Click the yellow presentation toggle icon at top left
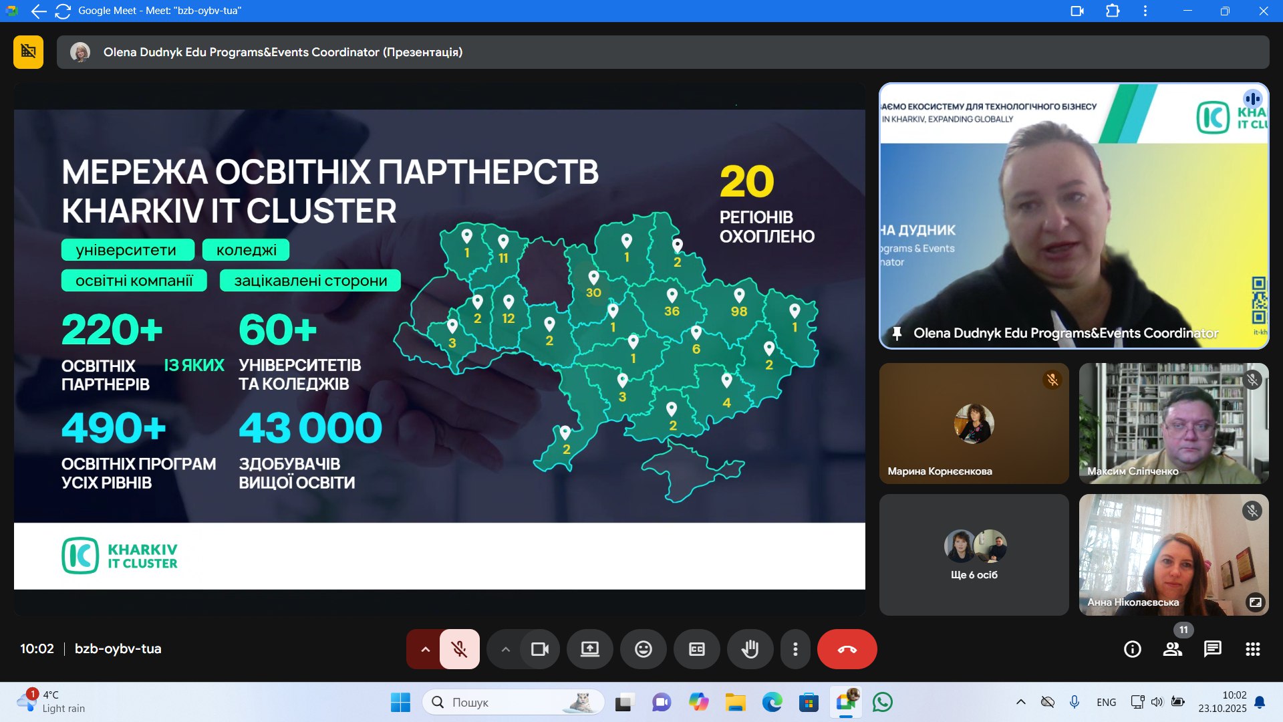The width and height of the screenshot is (1283, 722). point(28,52)
